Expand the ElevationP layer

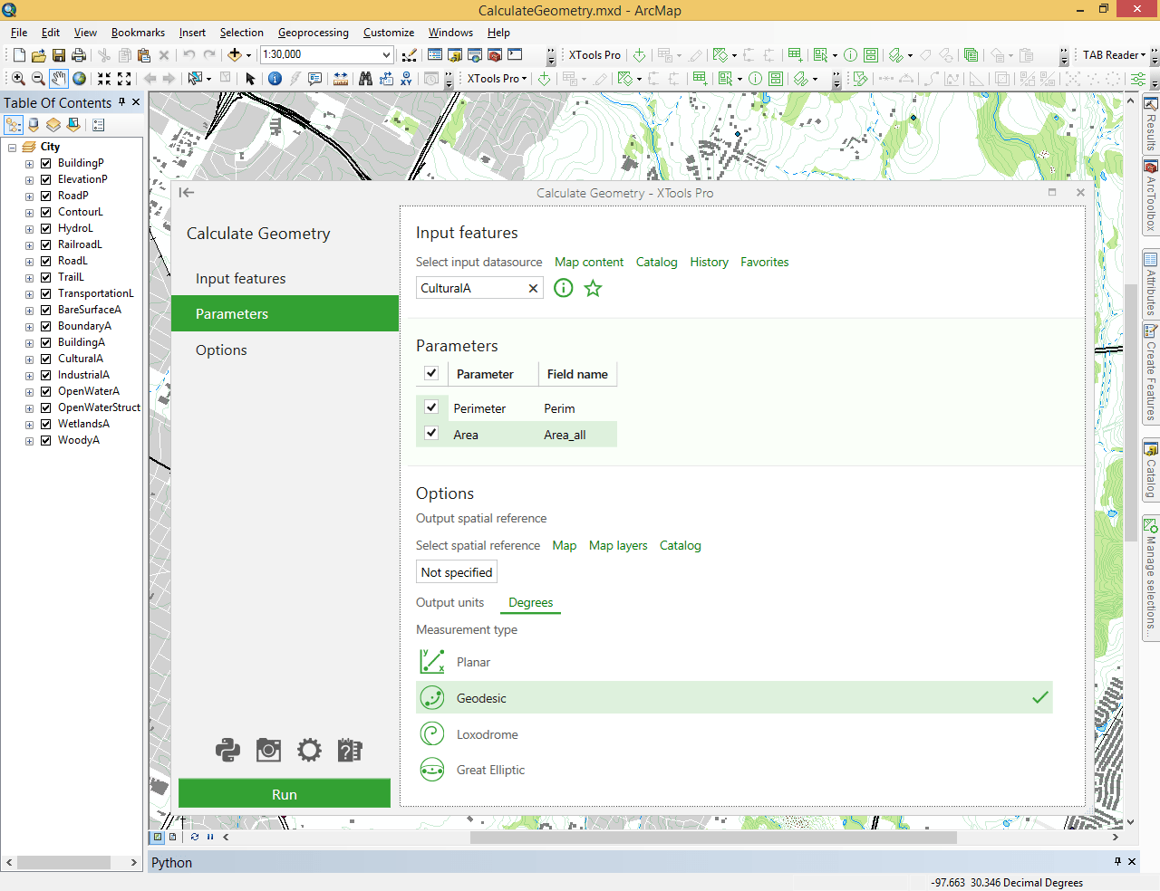coord(29,179)
